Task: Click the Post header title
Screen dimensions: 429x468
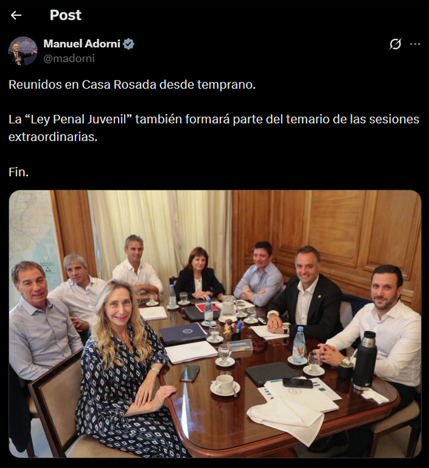Action: click(x=65, y=15)
